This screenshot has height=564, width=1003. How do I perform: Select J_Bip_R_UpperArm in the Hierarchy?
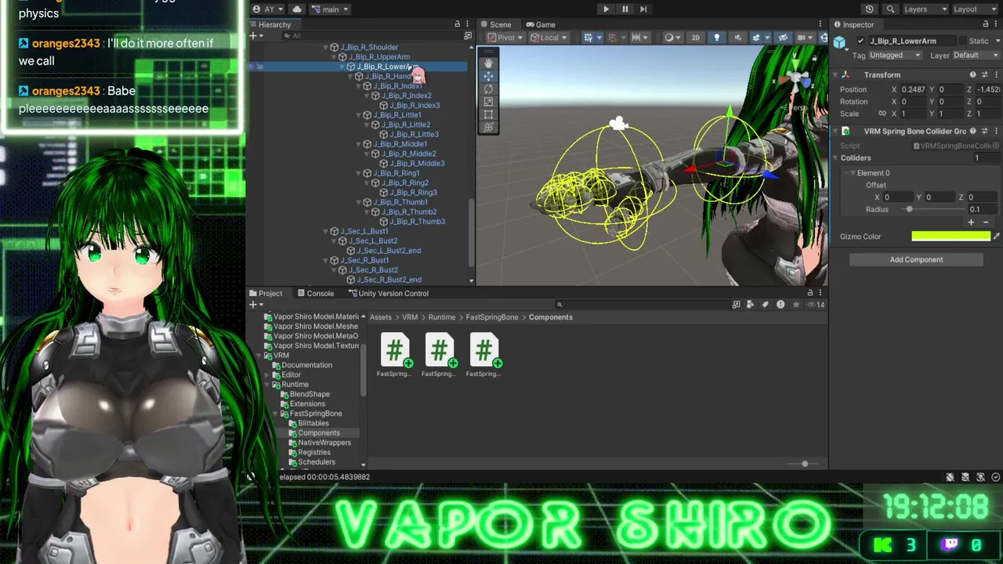tap(379, 57)
